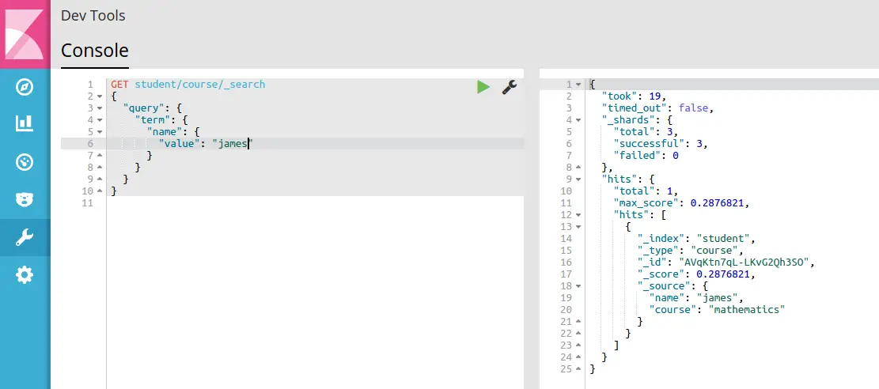Place cursor in GET student/course/_search line
Viewport: 879px width, 389px height.
coord(188,84)
